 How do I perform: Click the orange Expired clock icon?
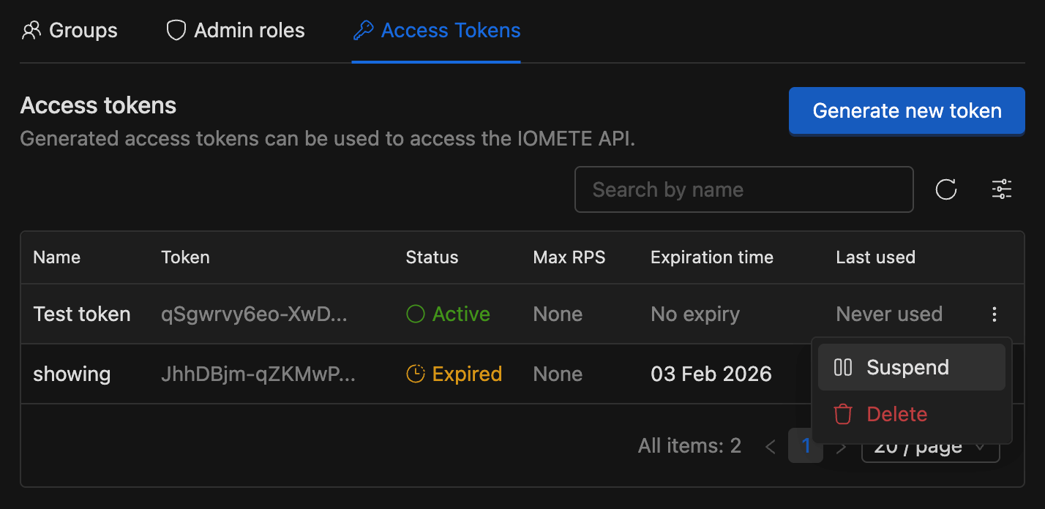click(x=416, y=374)
